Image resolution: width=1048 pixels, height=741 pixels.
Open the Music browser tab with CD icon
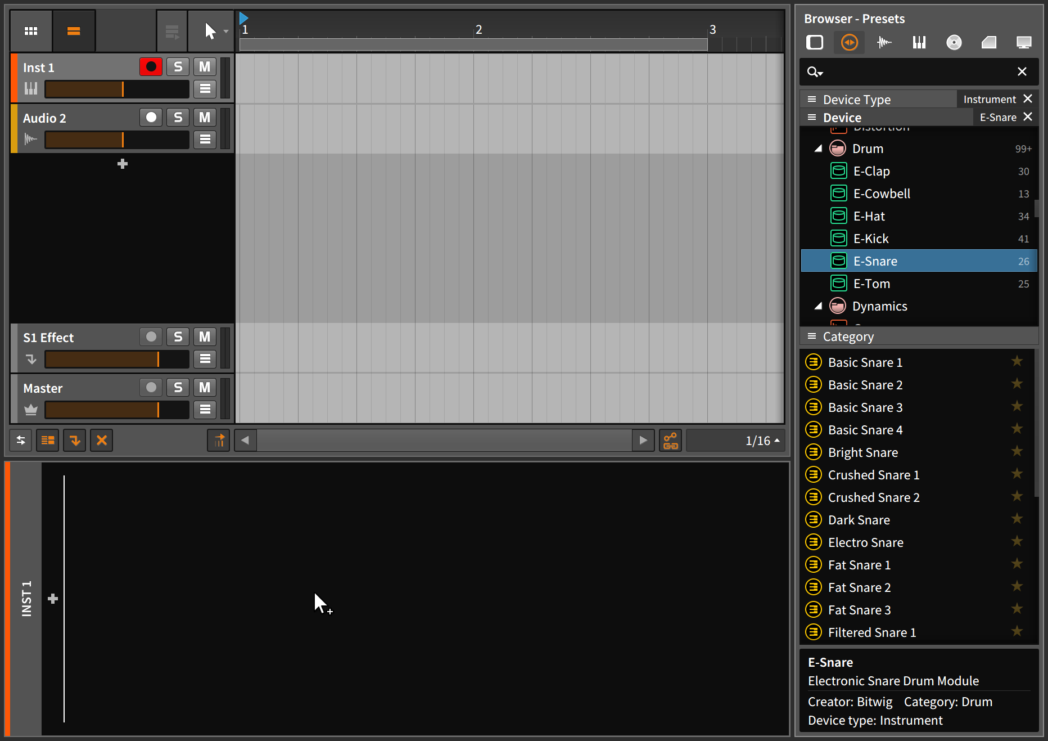point(954,42)
